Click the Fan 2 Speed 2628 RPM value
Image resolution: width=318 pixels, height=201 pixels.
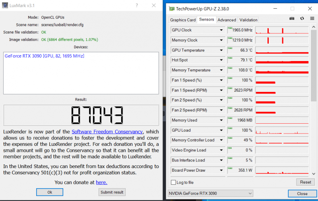pos(243,110)
